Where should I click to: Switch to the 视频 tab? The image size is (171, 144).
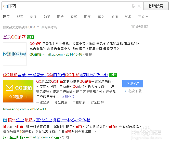pos(74,17)
